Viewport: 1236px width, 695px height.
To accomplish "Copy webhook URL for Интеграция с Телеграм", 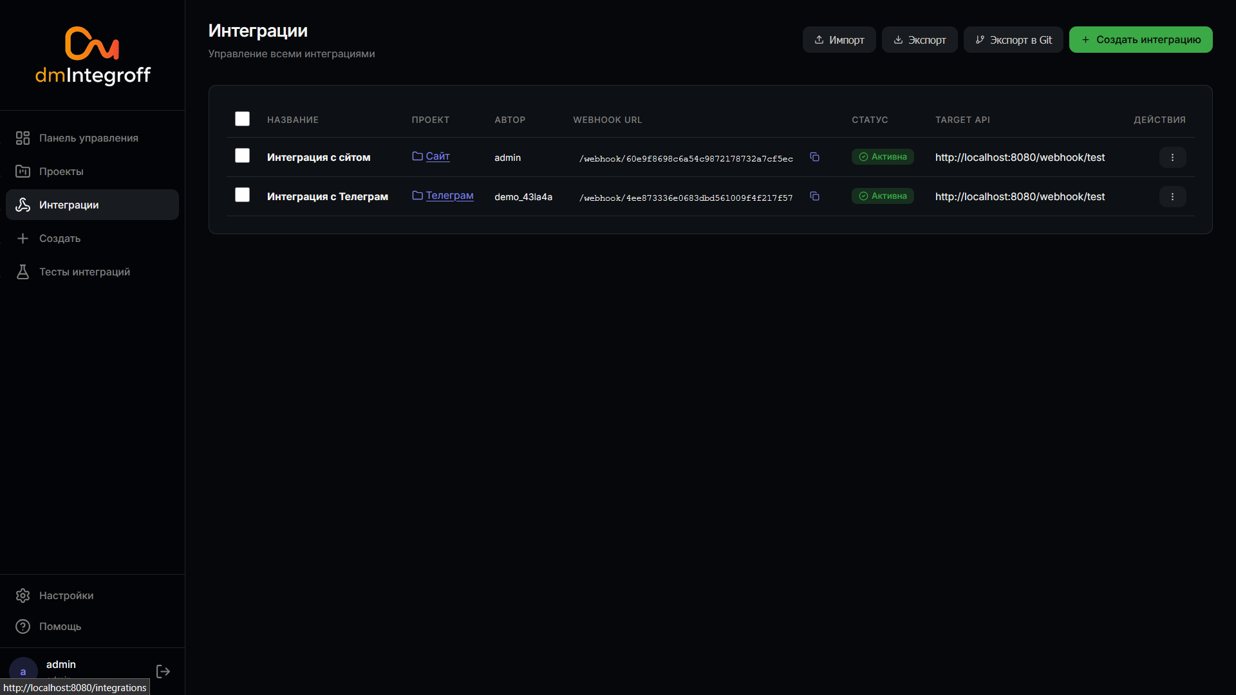I will click(x=814, y=196).
